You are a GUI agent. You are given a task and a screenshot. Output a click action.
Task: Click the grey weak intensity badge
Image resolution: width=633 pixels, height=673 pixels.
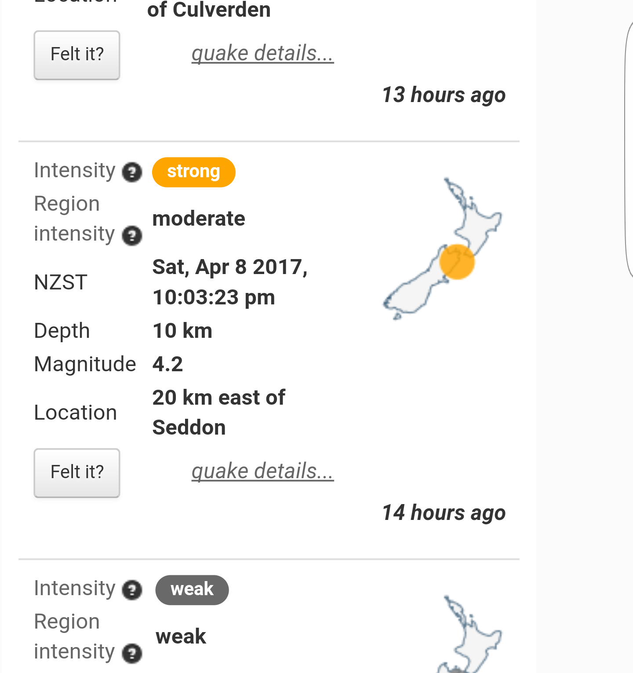click(x=192, y=590)
